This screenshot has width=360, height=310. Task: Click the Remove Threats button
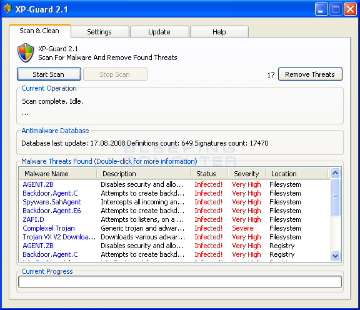(x=310, y=74)
